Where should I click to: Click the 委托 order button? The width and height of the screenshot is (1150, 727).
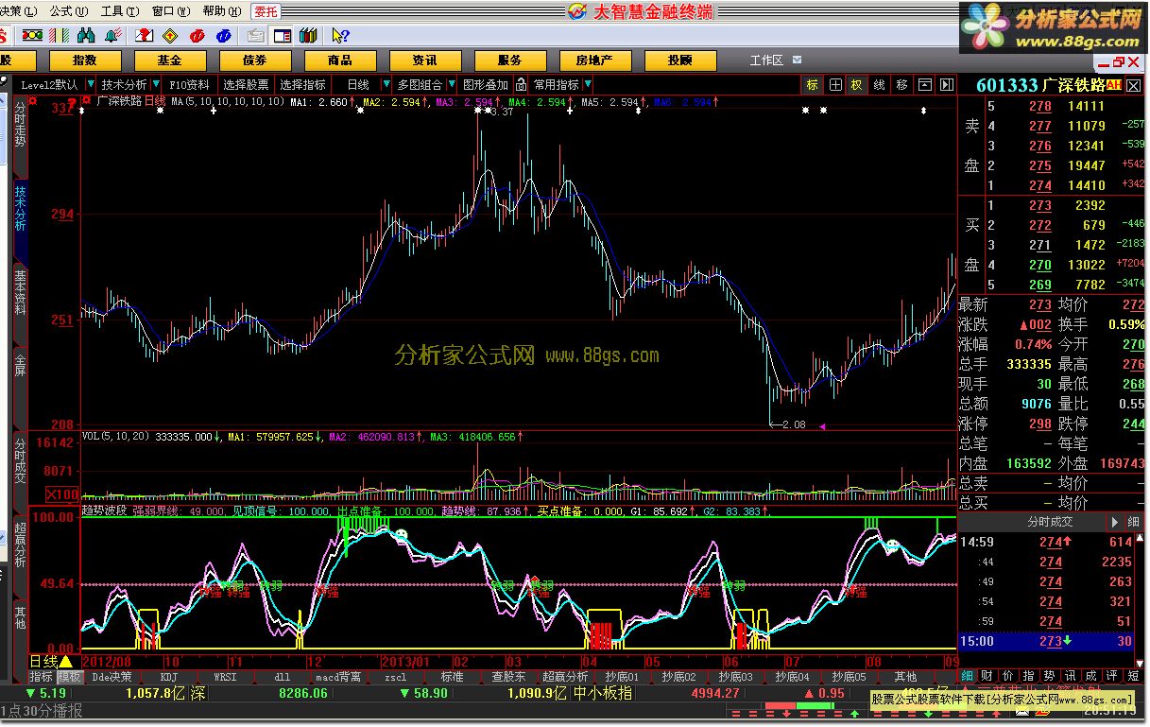tap(266, 10)
